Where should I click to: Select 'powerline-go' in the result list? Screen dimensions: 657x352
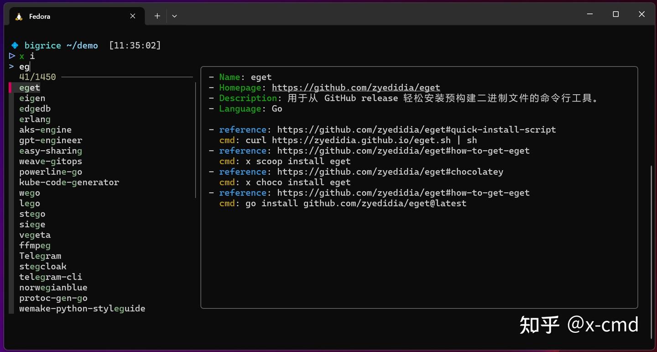[51, 171]
